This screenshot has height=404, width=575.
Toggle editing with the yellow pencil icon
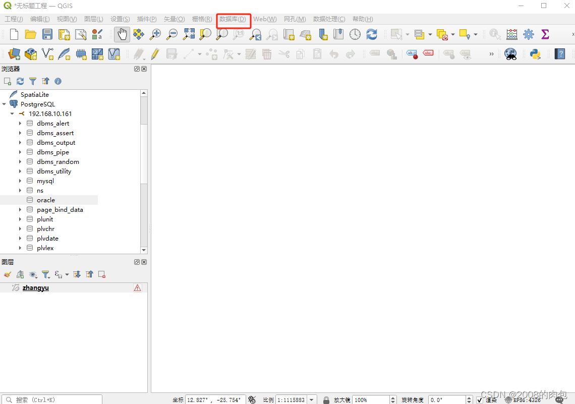[x=155, y=54]
